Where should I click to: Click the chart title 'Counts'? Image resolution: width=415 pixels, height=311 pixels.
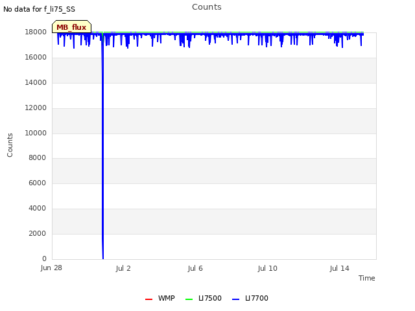click(207, 7)
